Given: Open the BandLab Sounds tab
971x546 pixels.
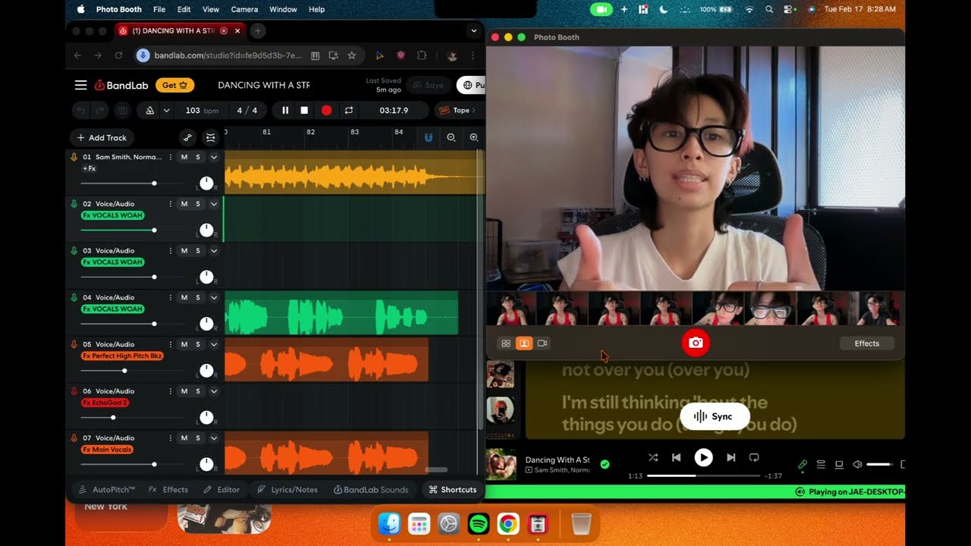Looking at the screenshot, I should [371, 490].
